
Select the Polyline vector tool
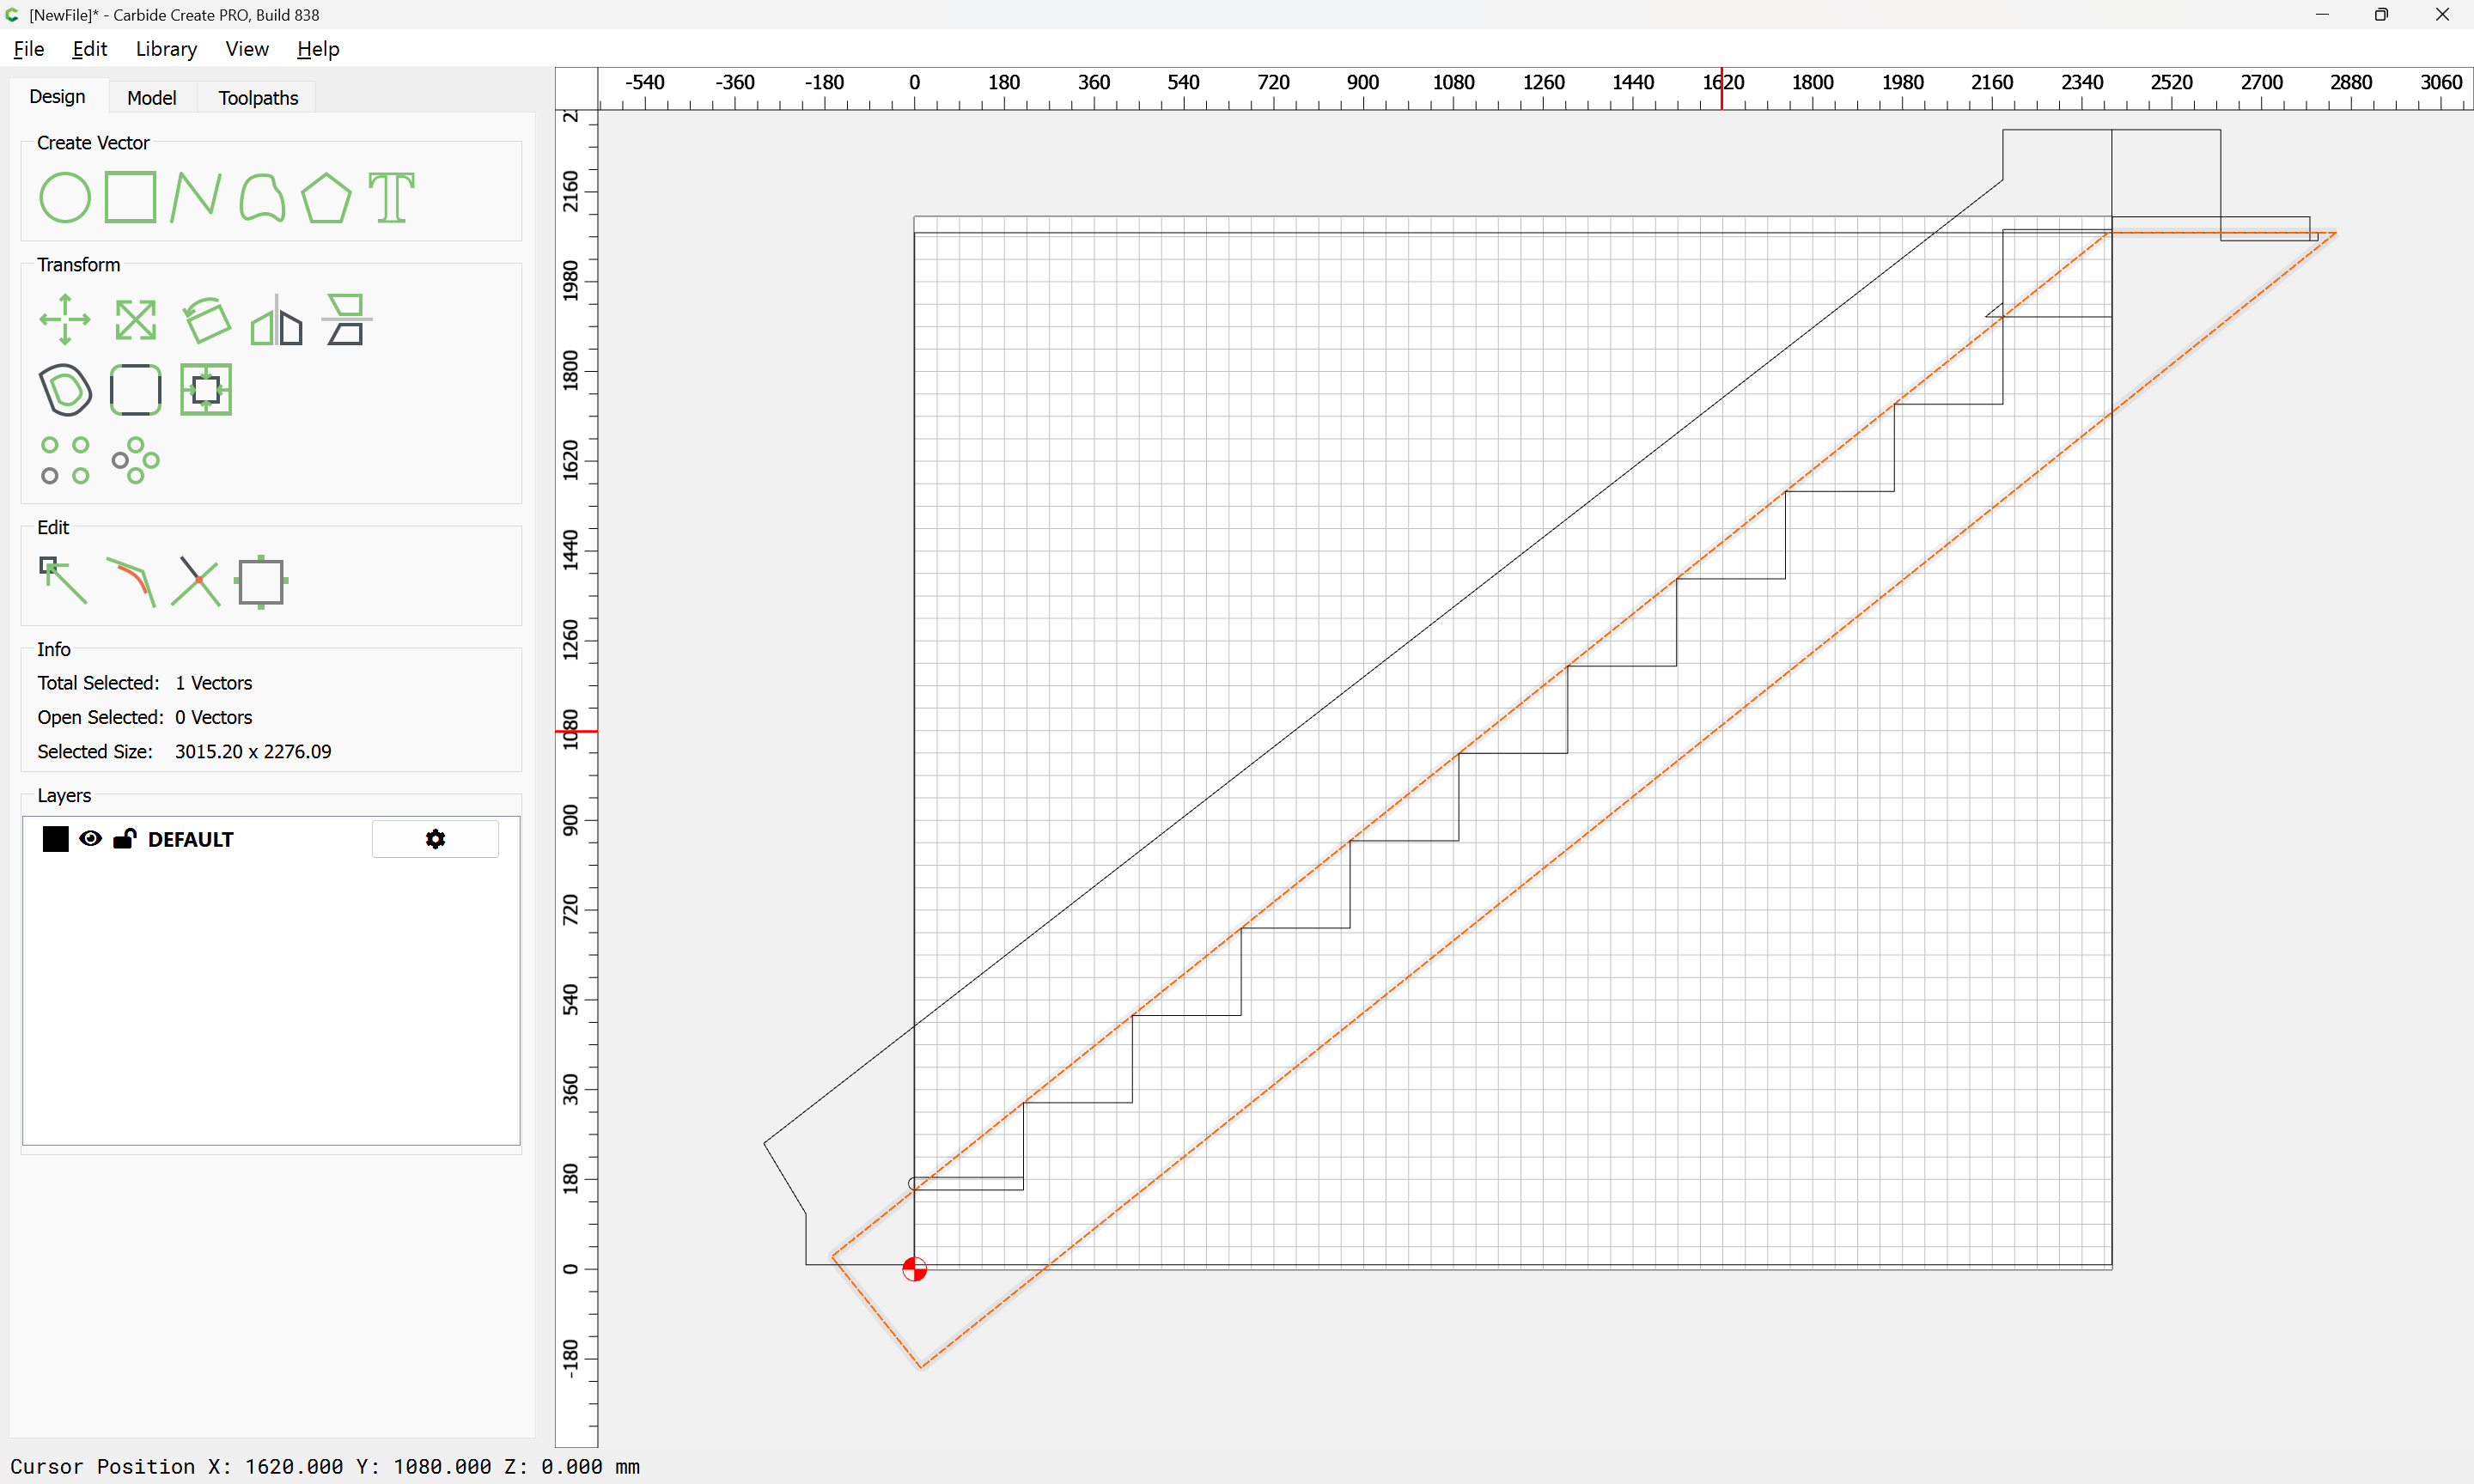pyautogui.click(x=195, y=197)
